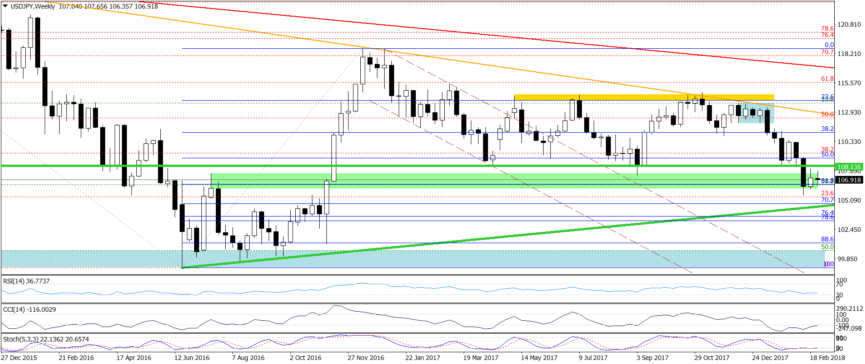Screen dimensions: 865x364
Task: Click the 110.330 price axis value
Action: [849, 142]
